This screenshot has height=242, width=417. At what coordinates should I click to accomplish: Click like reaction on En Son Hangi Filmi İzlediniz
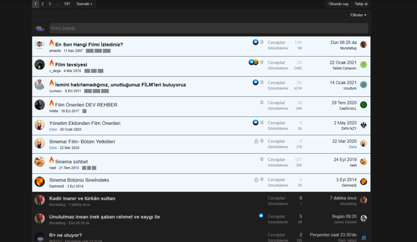(255, 42)
